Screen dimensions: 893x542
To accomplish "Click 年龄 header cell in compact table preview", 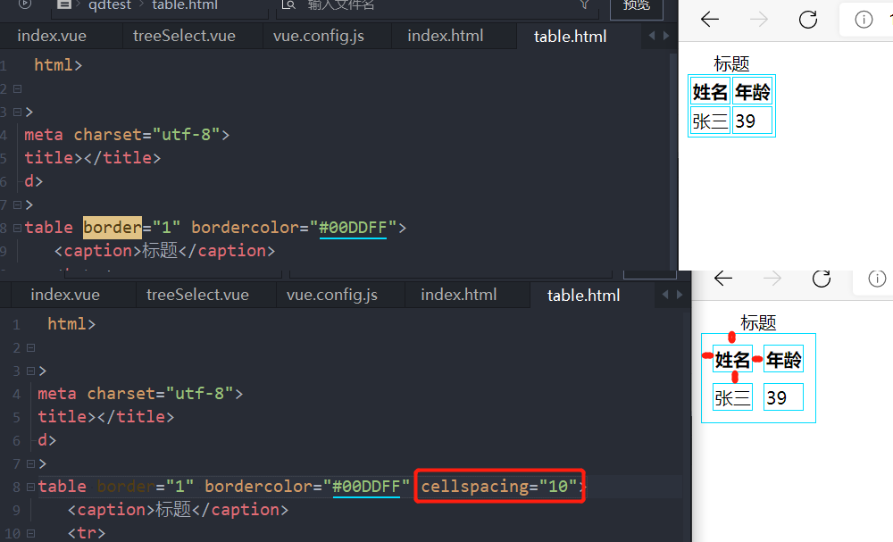I will [752, 92].
